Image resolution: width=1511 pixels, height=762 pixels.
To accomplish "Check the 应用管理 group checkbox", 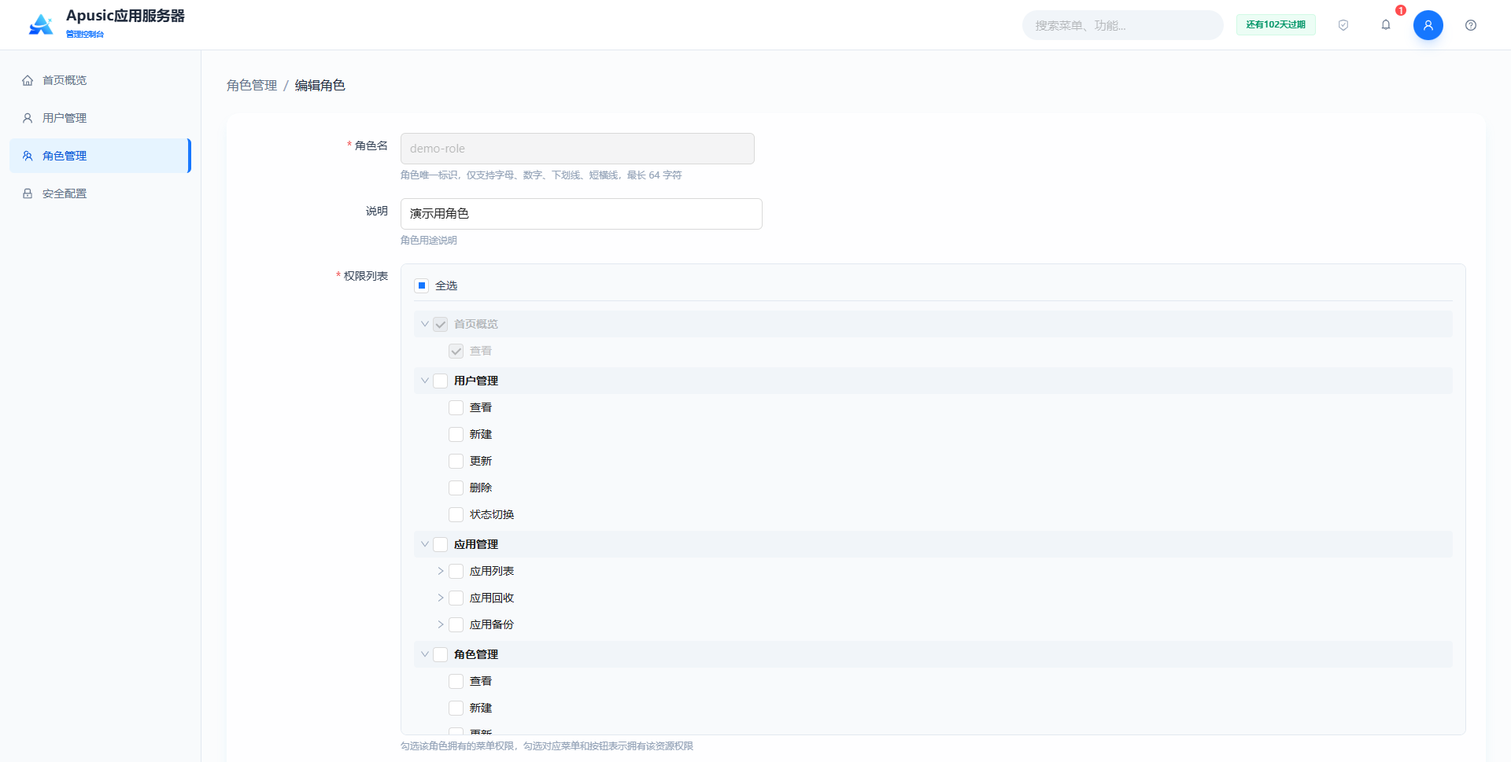I will coord(441,544).
